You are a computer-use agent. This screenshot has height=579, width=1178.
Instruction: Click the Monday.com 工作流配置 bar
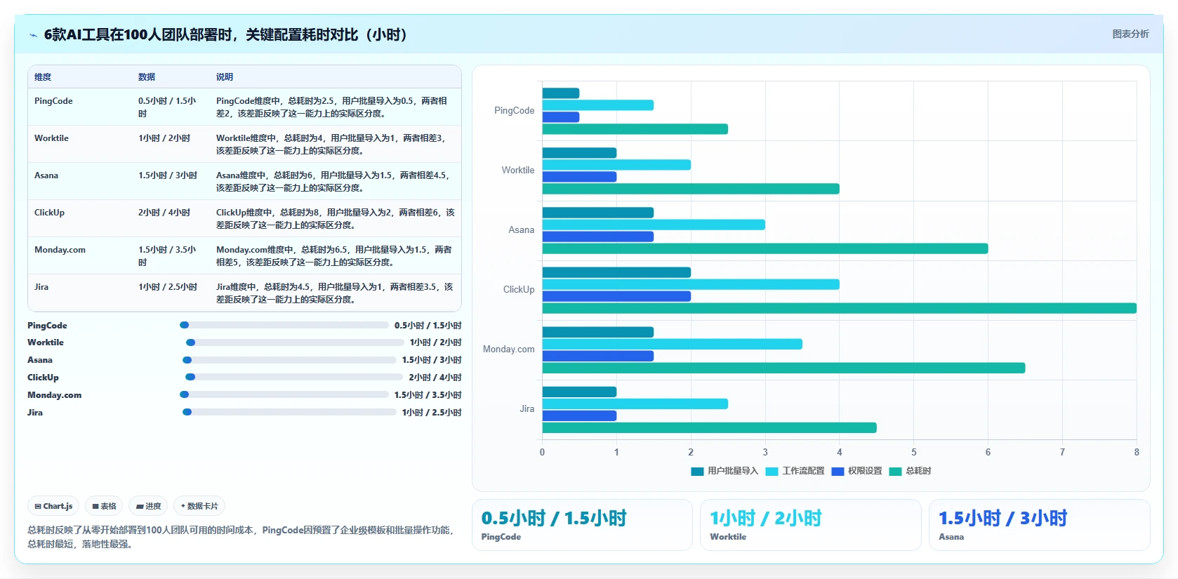click(672, 344)
